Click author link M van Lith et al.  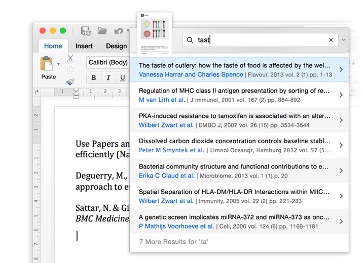coord(162,100)
